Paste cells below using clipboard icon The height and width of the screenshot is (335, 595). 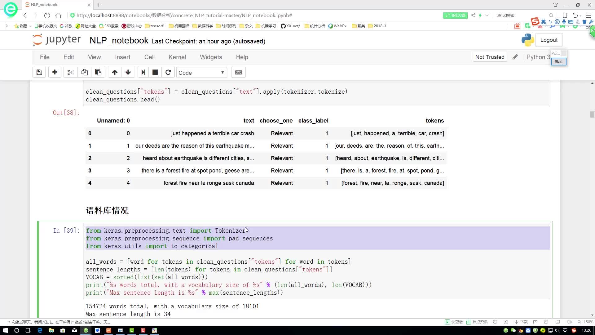coord(98,72)
